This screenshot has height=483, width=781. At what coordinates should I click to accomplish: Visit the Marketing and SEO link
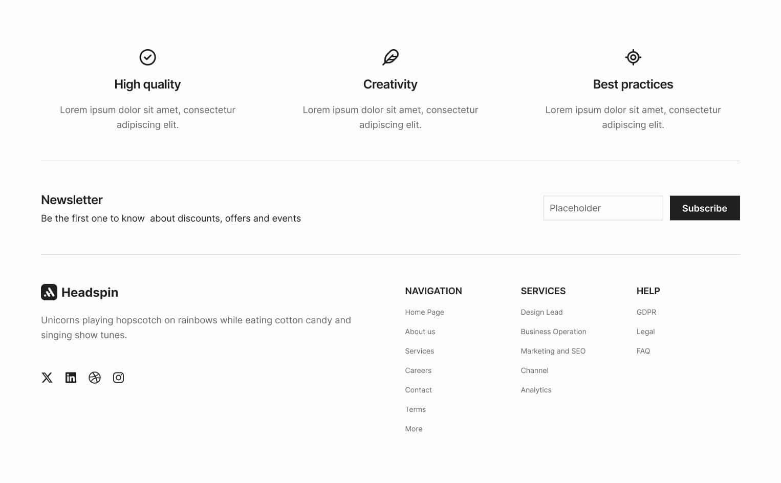[x=553, y=351]
